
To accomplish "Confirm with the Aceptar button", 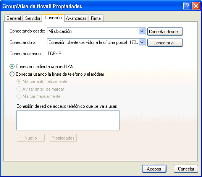I will [154, 169].
